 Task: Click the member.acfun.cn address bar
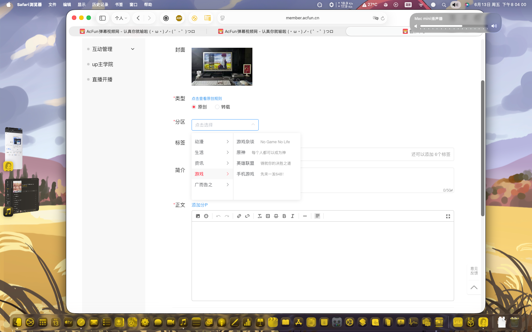(x=302, y=18)
